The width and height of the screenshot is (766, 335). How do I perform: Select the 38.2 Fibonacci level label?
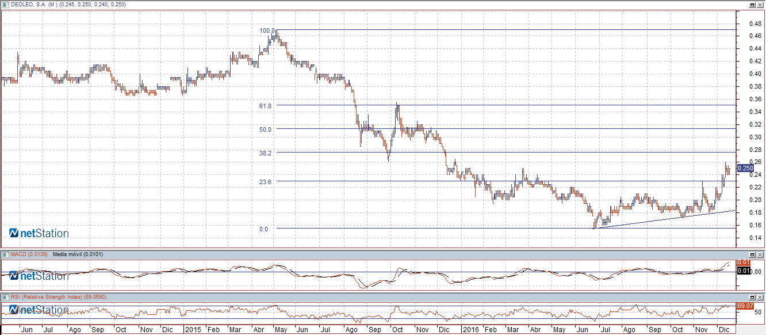tap(265, 153)
